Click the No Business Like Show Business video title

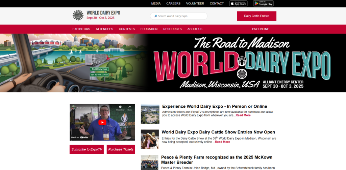coord(92,108)
